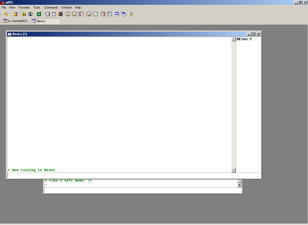
Task: Open the Channels list globe icon
Action: click(30, 14)
